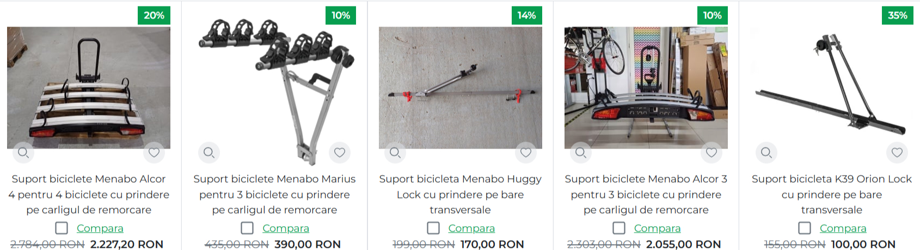Viewport: 920px width, 250px height.
Task: Quick-view the K39 Orion Lock carrier
Action: point(766,153)
